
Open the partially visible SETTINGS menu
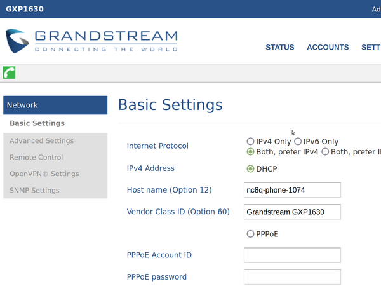(371, 47)
